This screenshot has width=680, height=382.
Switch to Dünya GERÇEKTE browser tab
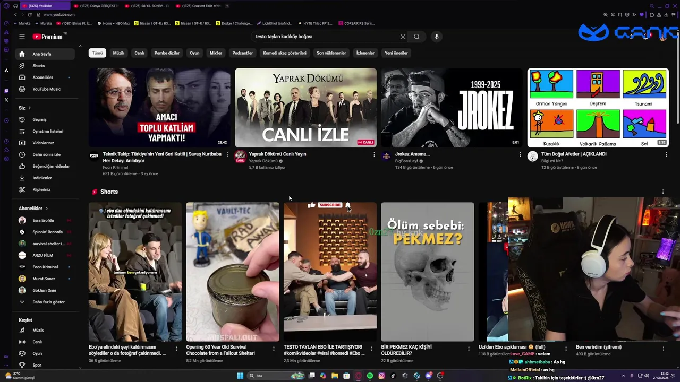(x=95, y=6)
